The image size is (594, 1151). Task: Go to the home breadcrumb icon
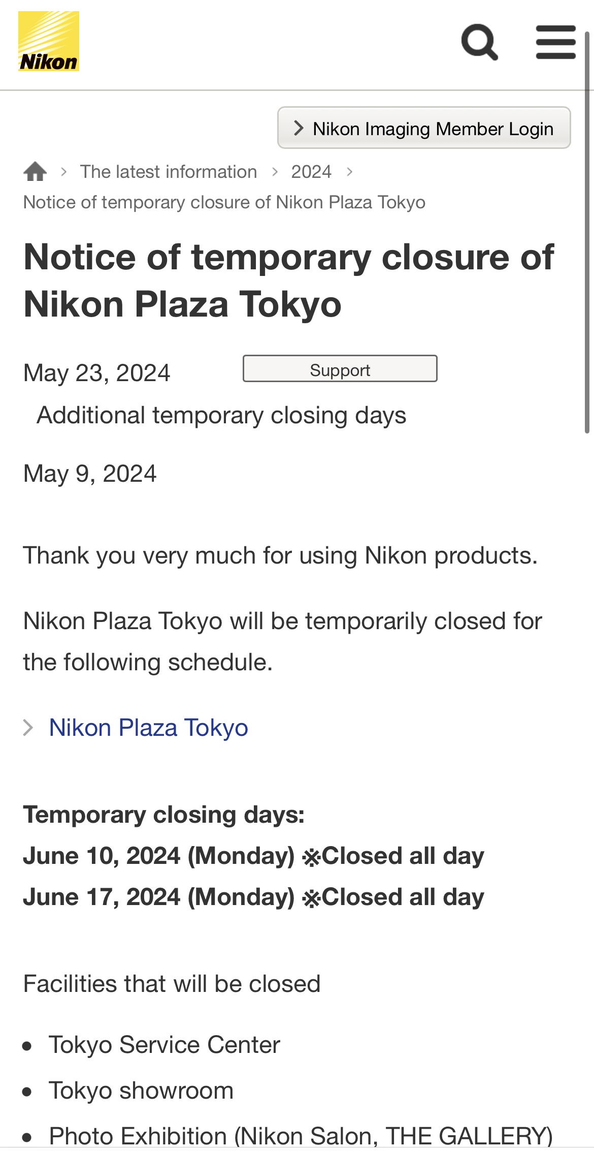click(35, 172)
